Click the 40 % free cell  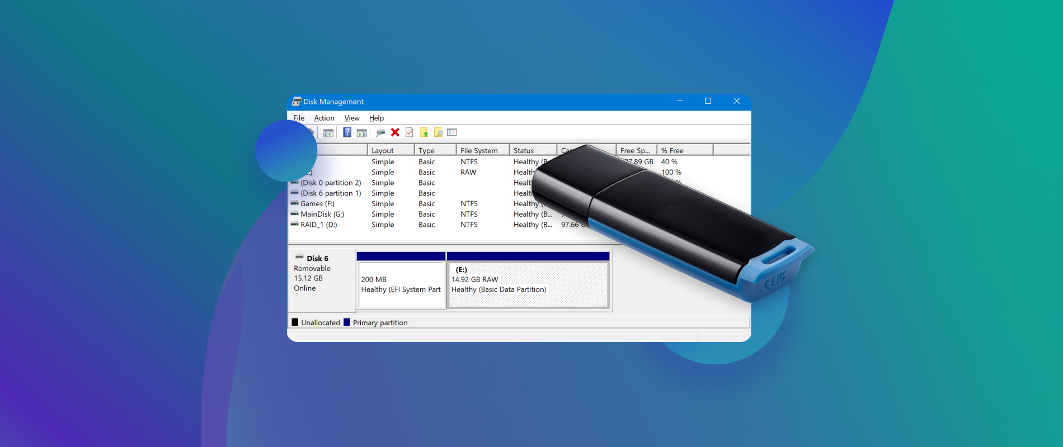coord(669,161)
